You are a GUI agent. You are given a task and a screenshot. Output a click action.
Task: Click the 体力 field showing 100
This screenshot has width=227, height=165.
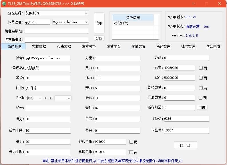(118, 78)
